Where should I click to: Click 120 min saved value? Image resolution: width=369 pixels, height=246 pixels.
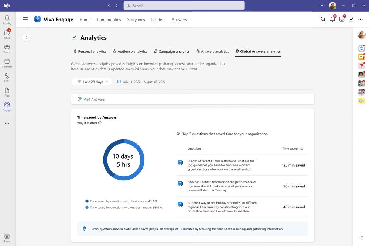(293, 165)
